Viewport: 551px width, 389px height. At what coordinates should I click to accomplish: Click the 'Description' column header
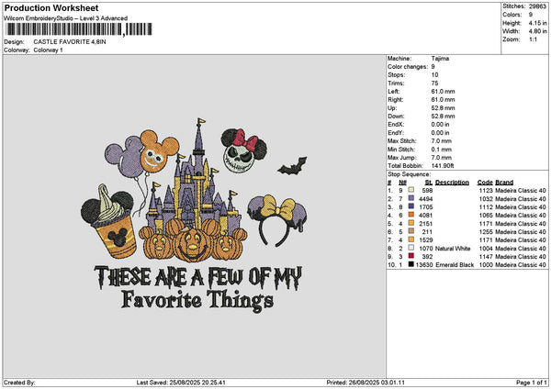point(452,183)
